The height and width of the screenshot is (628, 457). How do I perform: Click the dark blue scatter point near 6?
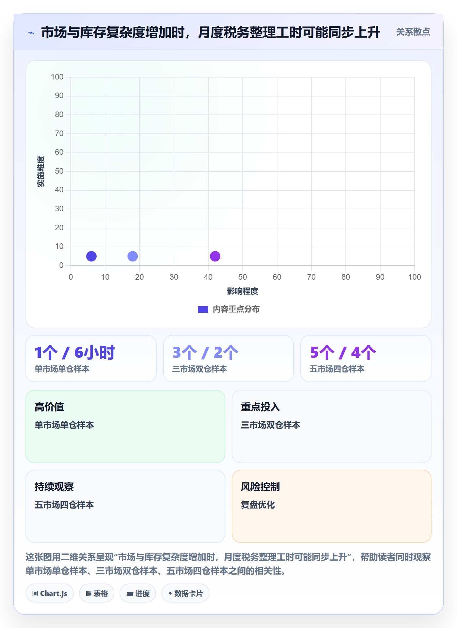click(91, 256)
